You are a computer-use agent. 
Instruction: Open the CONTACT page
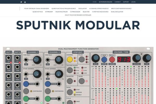pos(118,2)
